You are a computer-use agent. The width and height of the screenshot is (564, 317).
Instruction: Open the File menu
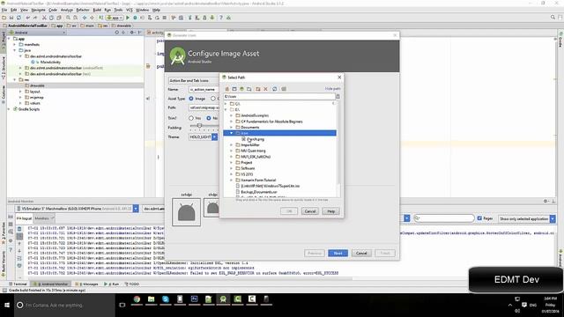(4, 10)
